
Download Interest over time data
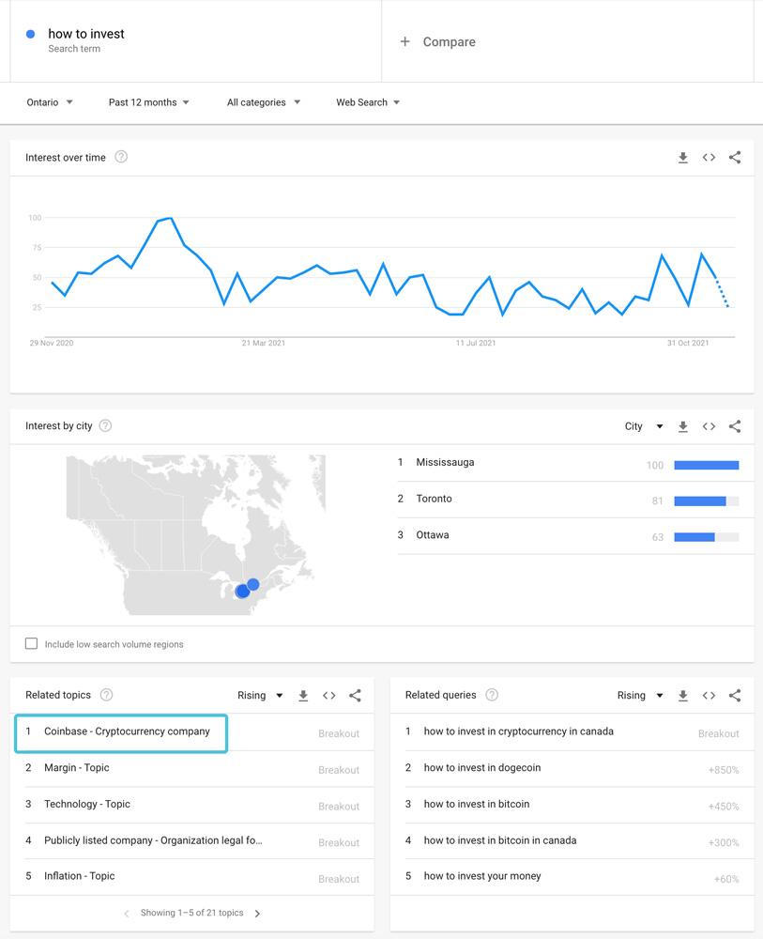point(683,158)
